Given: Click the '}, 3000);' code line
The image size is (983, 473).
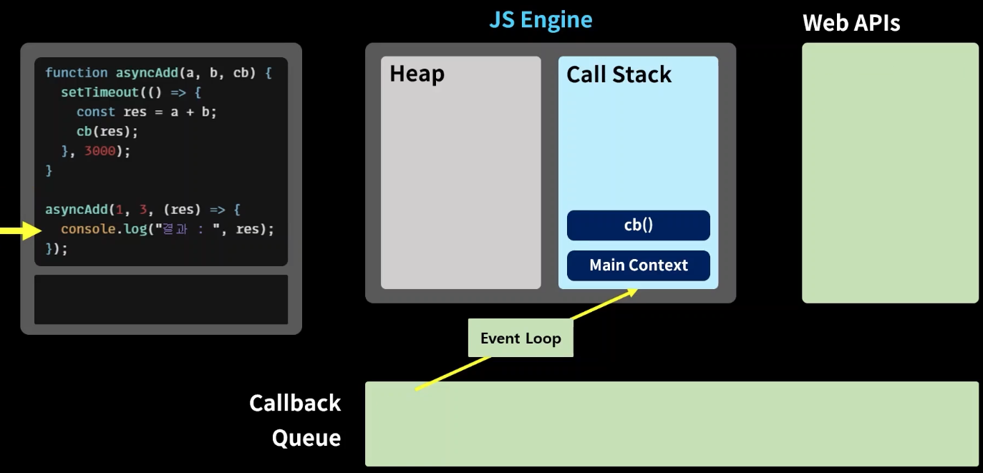Looking at the screenshot, I should coord(96,151).
